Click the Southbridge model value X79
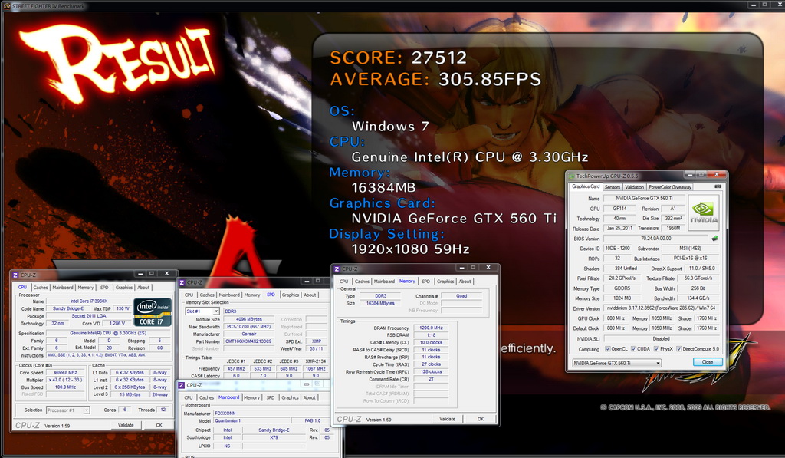785x458 pixels. click(274, 437)
